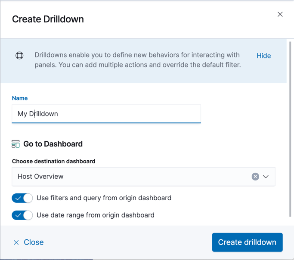Close the Create Drilldown flyout with top X
Viewport: 294px width, 260px height.
pos(280,15)
